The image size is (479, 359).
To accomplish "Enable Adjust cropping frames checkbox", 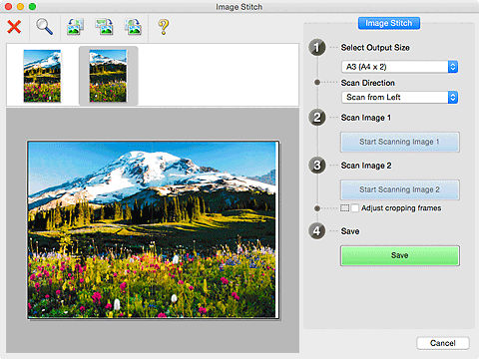I will [x=355, y=208].
